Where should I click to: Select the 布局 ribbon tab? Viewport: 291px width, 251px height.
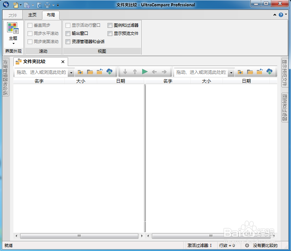tap(51, 15)
